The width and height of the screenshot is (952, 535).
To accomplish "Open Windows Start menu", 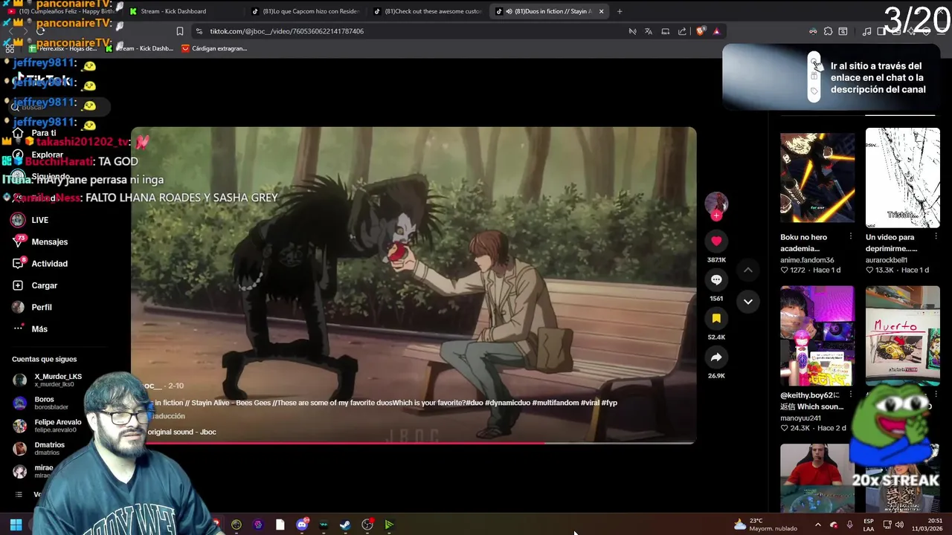I will coord(16,525).
